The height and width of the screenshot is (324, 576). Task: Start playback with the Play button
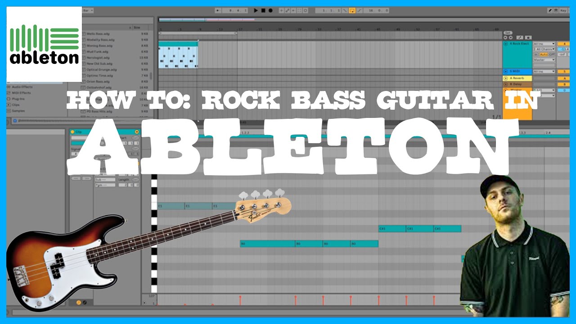[256, 11]
